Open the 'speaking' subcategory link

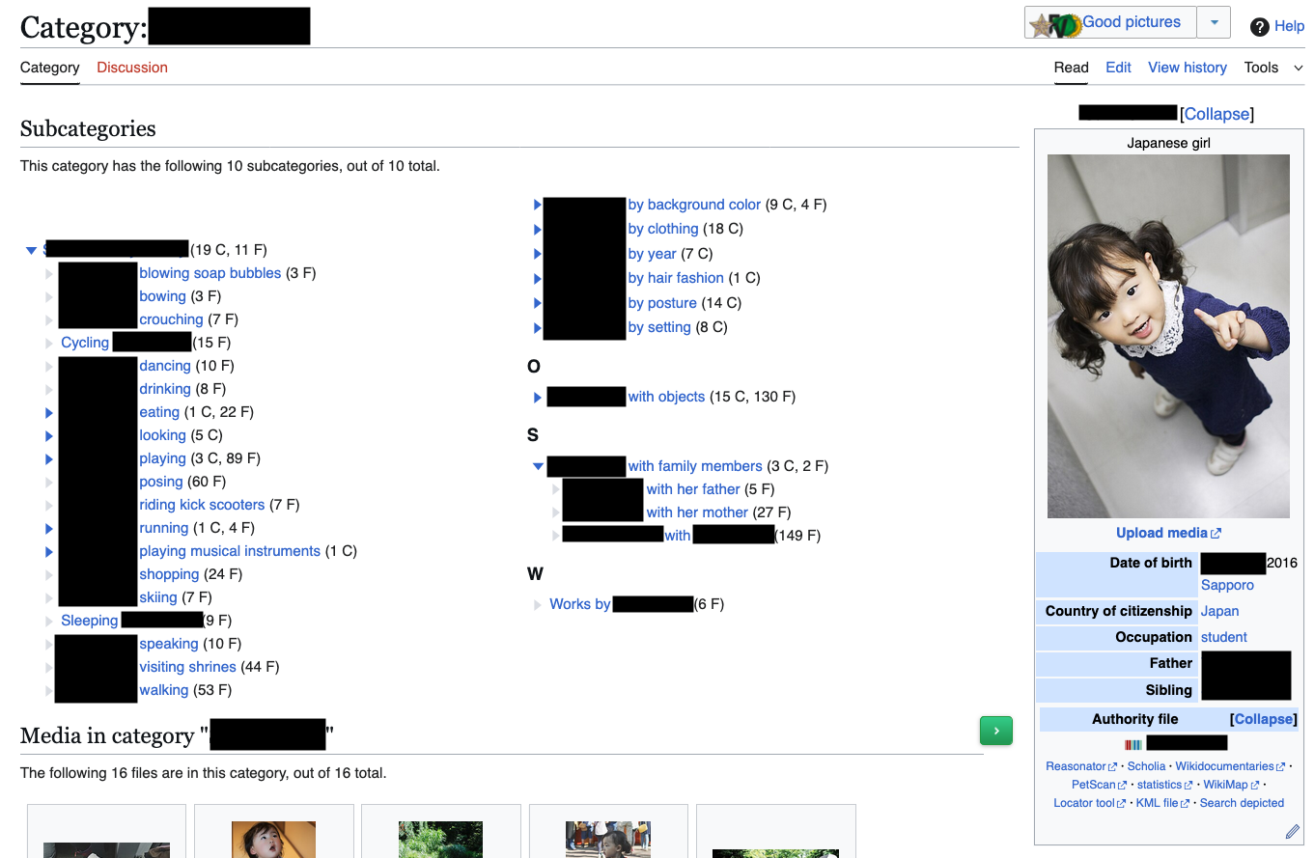[x=168, y=644]
